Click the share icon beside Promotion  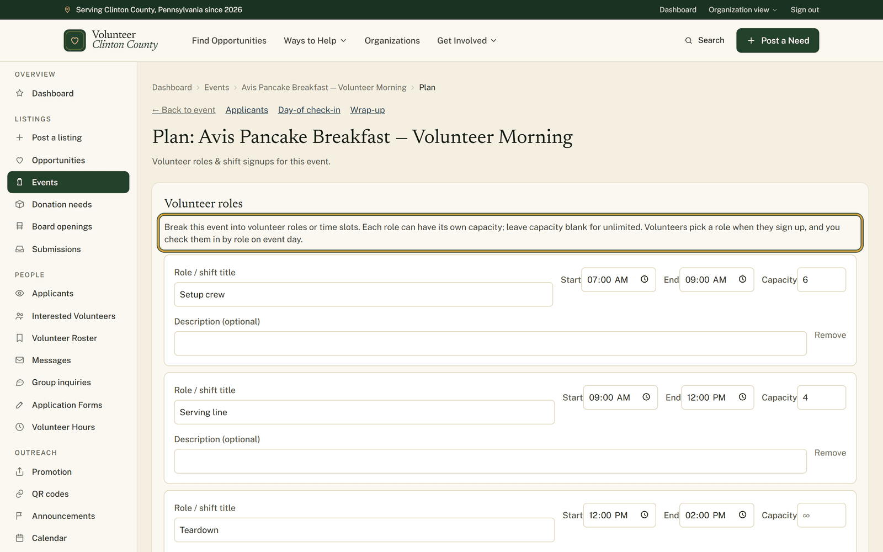coord(20,471)
